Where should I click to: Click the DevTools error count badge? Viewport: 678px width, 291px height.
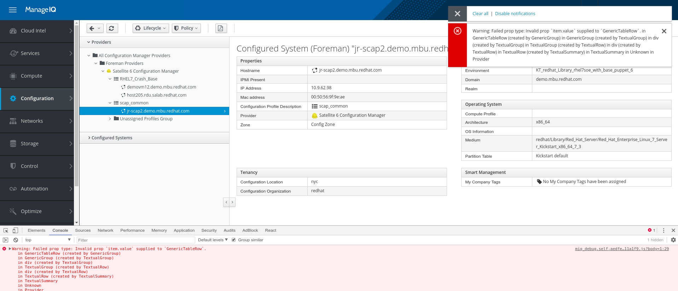(651, 230)
